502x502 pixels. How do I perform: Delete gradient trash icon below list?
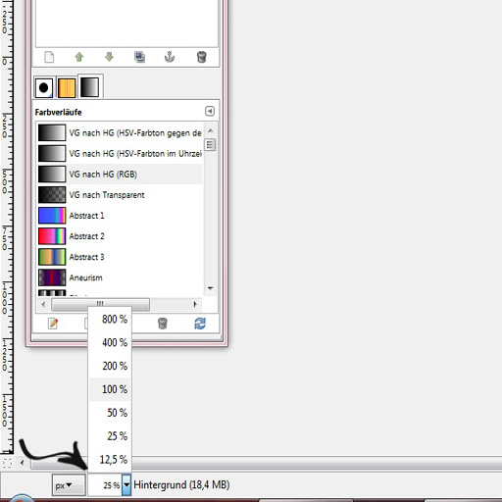tap(163, 324)
